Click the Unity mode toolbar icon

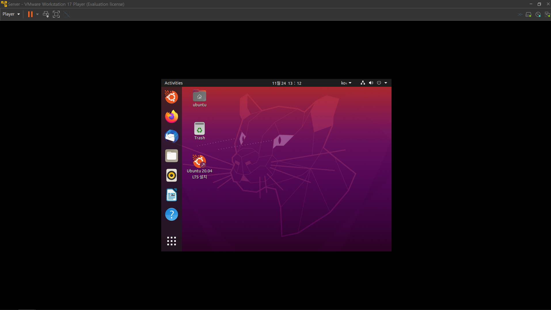click(67, 14)
